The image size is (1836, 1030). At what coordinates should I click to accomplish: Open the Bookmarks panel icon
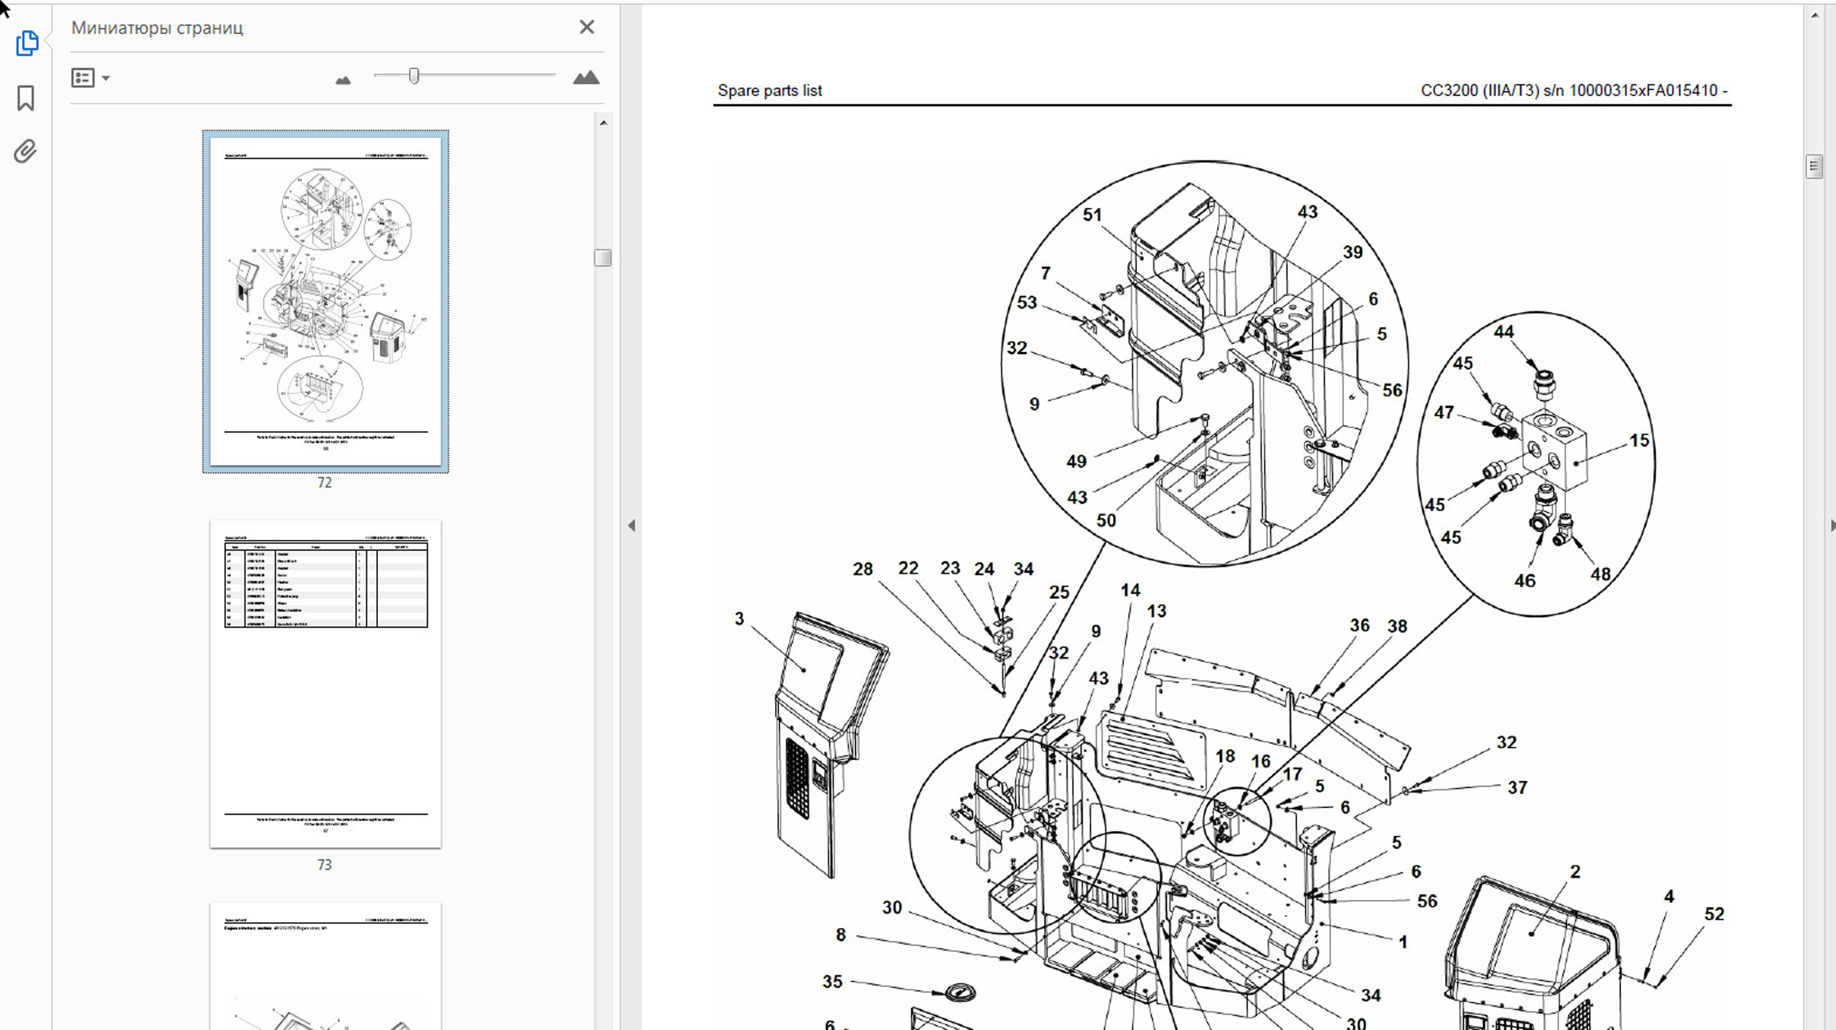pos(26,98)
